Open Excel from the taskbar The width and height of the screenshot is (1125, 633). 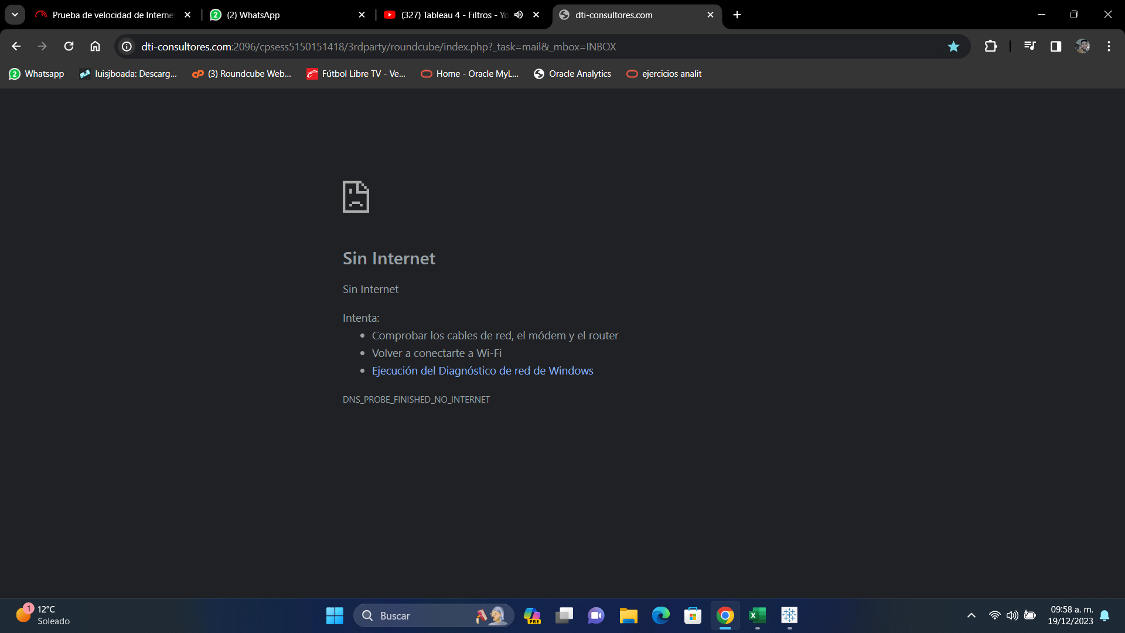pos(757,615)
